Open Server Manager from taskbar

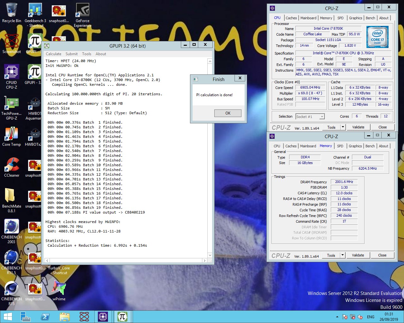pyautogui.click(x=25, y=317)
